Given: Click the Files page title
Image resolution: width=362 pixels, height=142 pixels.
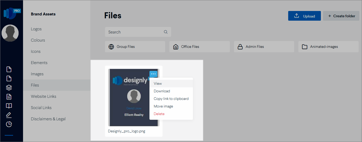Looking at the screenshot, I should point(113,16).
